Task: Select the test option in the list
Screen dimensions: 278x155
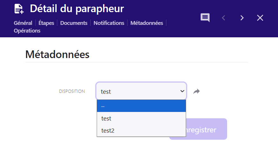Action: 141,118
